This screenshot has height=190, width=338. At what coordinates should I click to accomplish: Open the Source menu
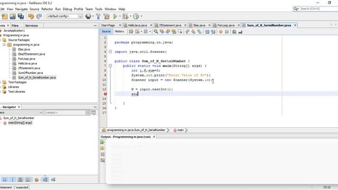[34, 9]
